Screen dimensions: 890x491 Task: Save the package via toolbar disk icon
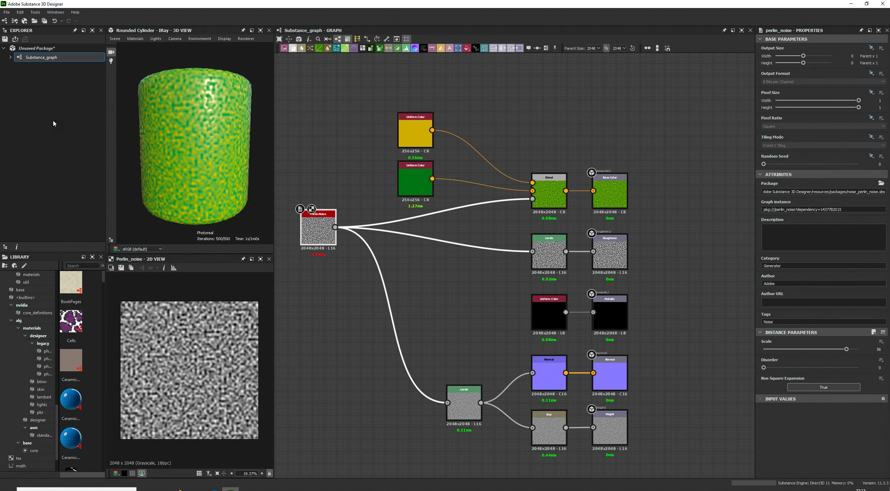point(44,21)
